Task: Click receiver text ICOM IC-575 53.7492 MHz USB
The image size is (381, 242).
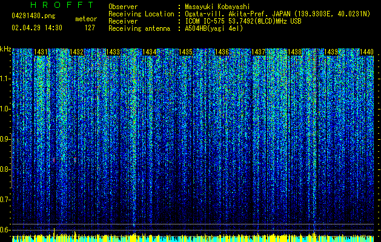Action: (243, 21)
